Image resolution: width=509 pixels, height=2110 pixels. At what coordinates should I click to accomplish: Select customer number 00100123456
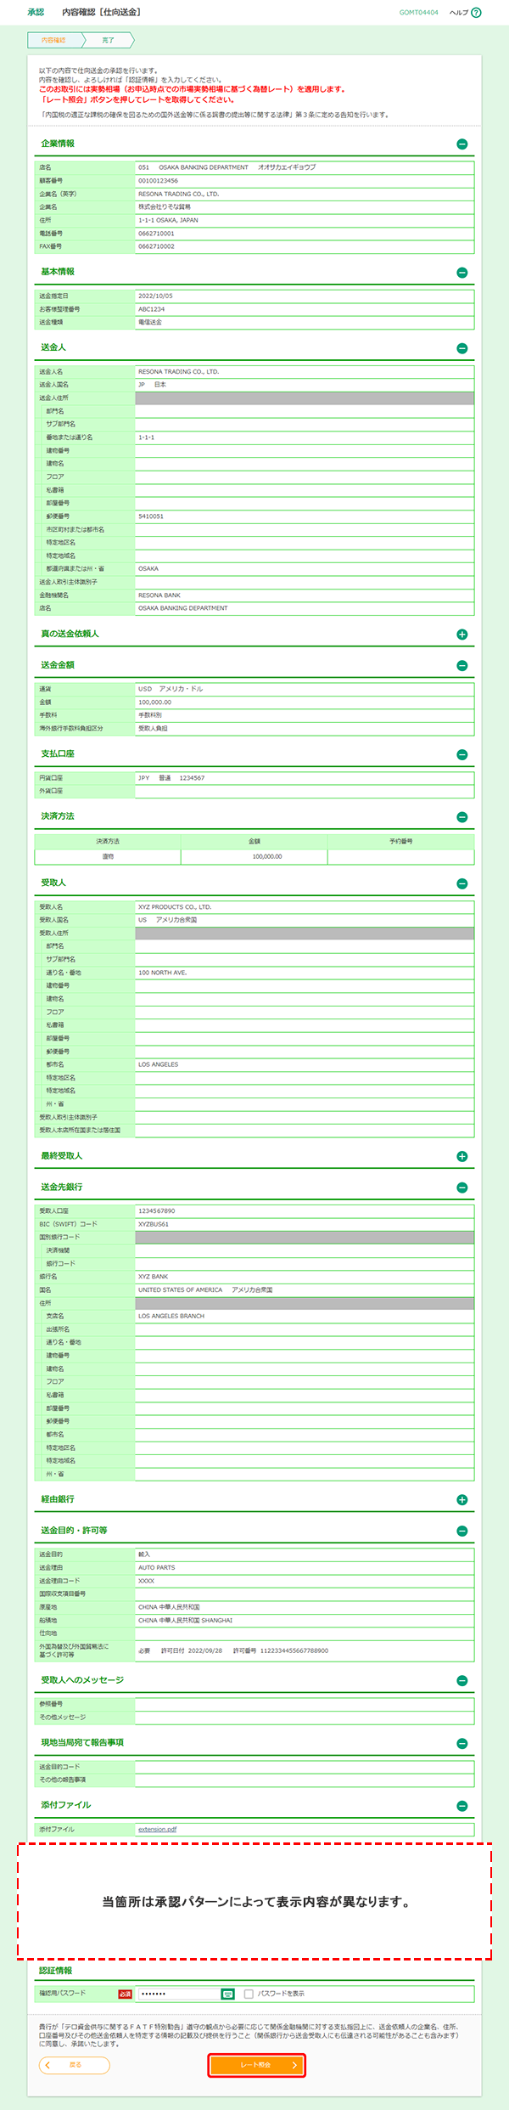[159, 181]
